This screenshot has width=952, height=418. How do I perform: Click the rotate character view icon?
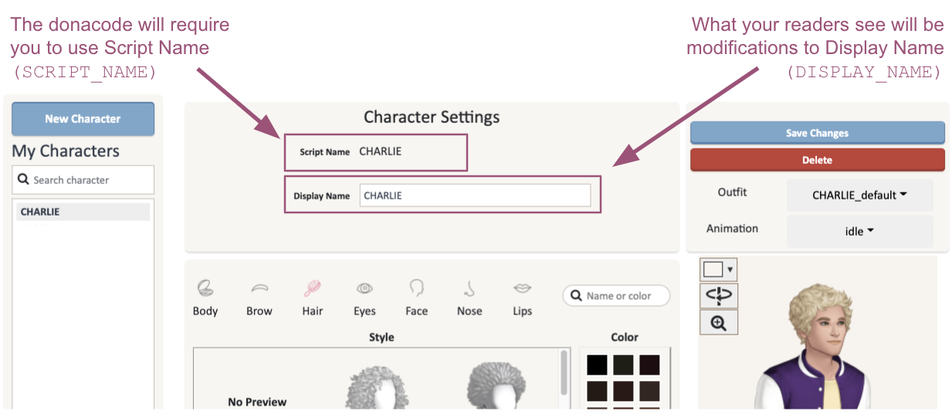(719, 296)
